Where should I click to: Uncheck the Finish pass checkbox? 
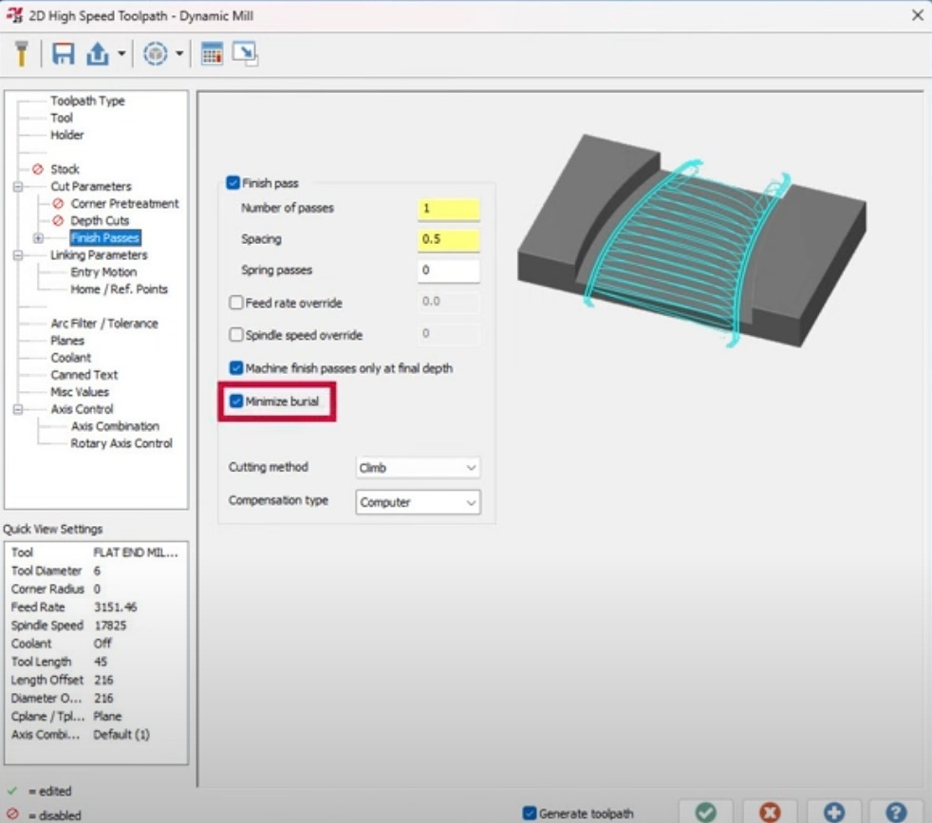pos(233,182)
